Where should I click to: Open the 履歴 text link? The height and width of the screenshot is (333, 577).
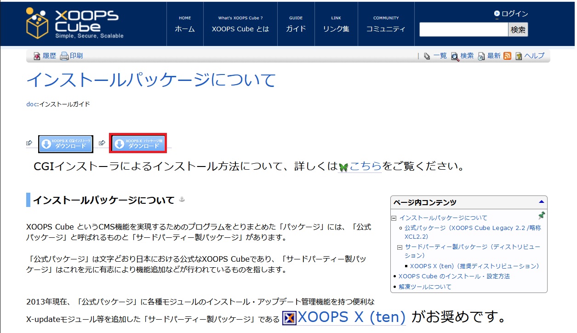(49, 56)
